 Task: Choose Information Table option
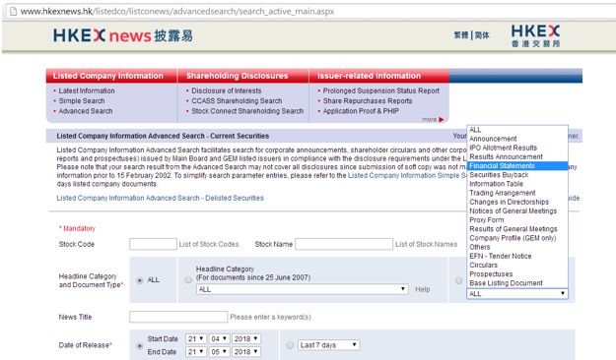click(x=517, y=184)
